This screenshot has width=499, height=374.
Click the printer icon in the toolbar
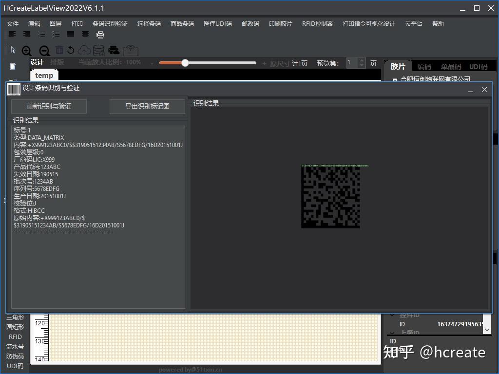pyautogui.click(x=101, y=35)
